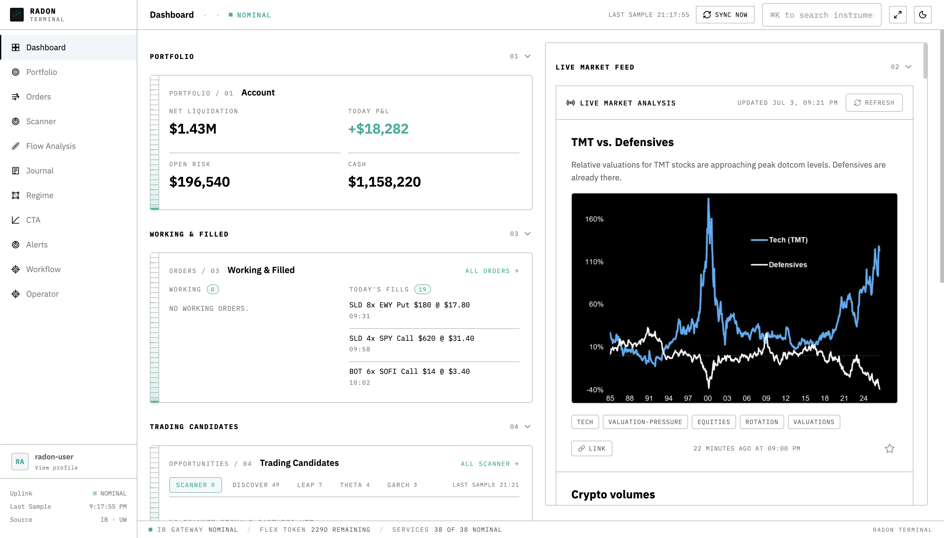Viewport: 944px width, 538px height.
Task: Filter by the VALUATION-PRESSURE tag
Action: 645,422
